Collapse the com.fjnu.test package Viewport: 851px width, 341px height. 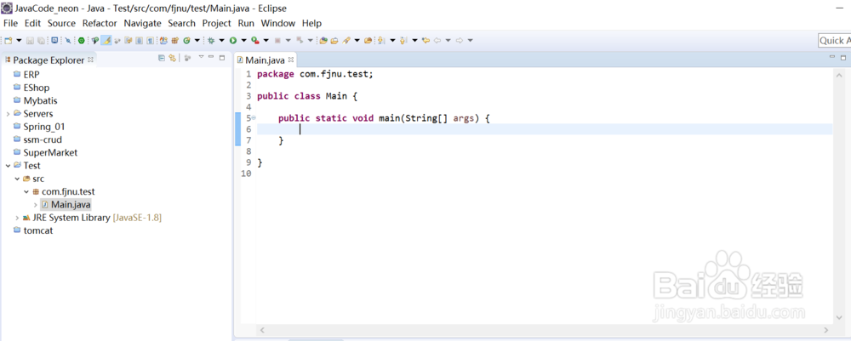pos(26,192)
